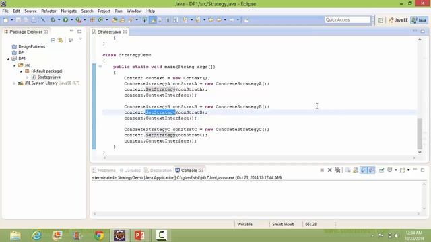Click the Console Terminate stop icon

point(322,170)
